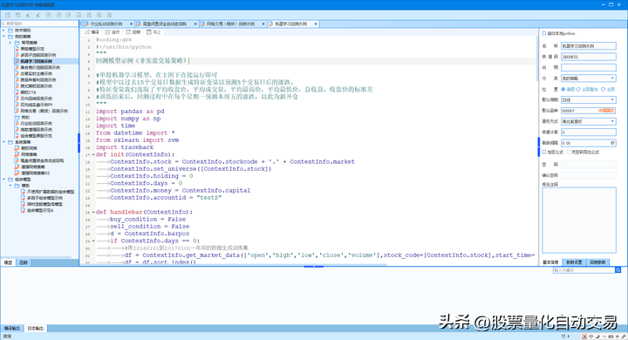Tick the 凭密码导出公式 checkbox
628x340 pixels.
[x=568, y=153]
